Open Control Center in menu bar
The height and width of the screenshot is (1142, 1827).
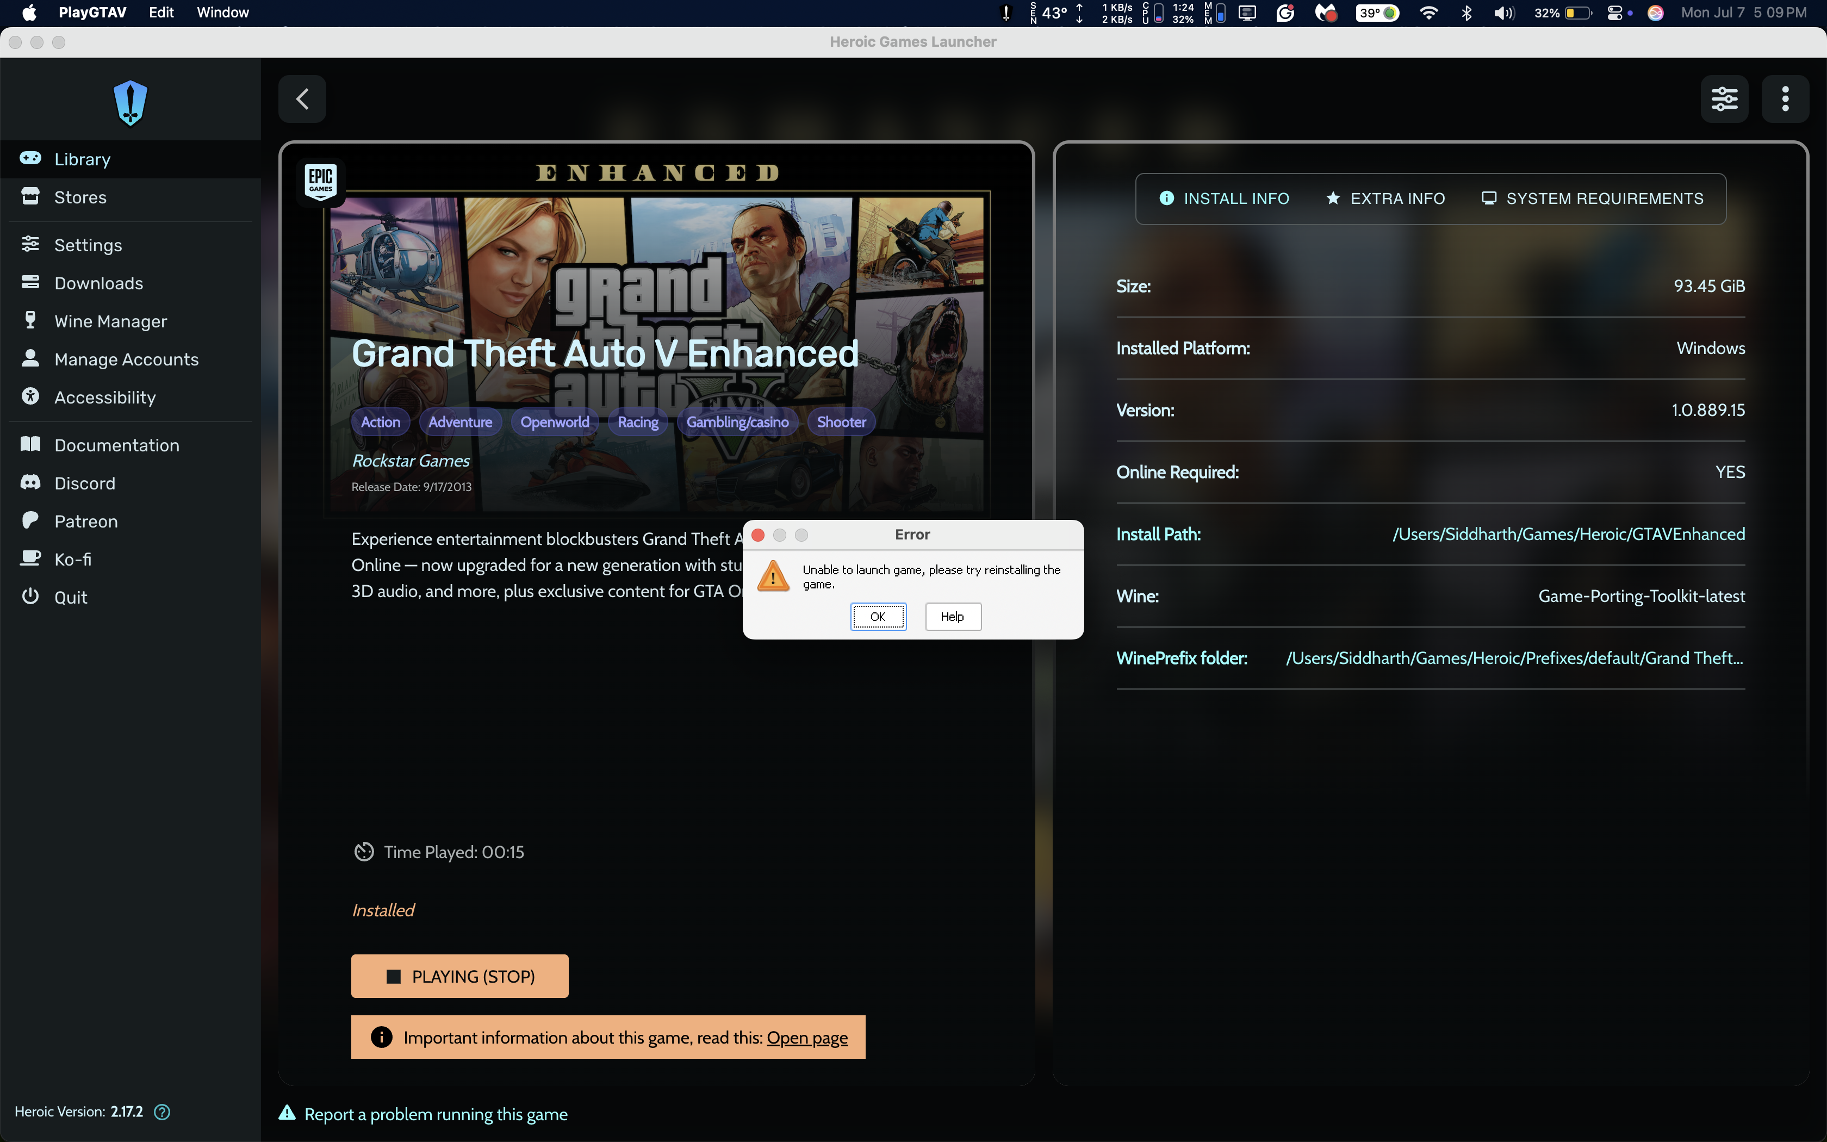pyautogui.click(x=1614, y=12)
